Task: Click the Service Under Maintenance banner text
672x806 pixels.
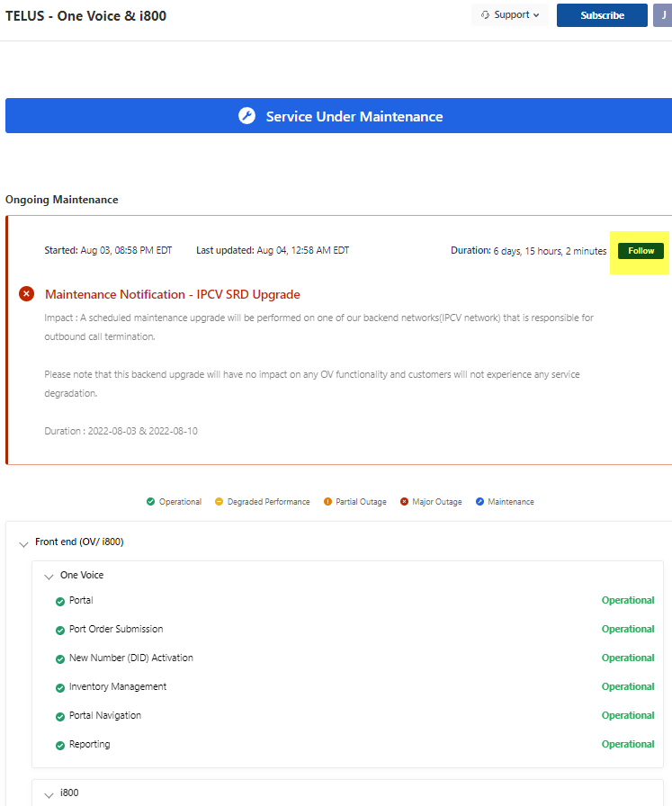Action: point(354,117)
